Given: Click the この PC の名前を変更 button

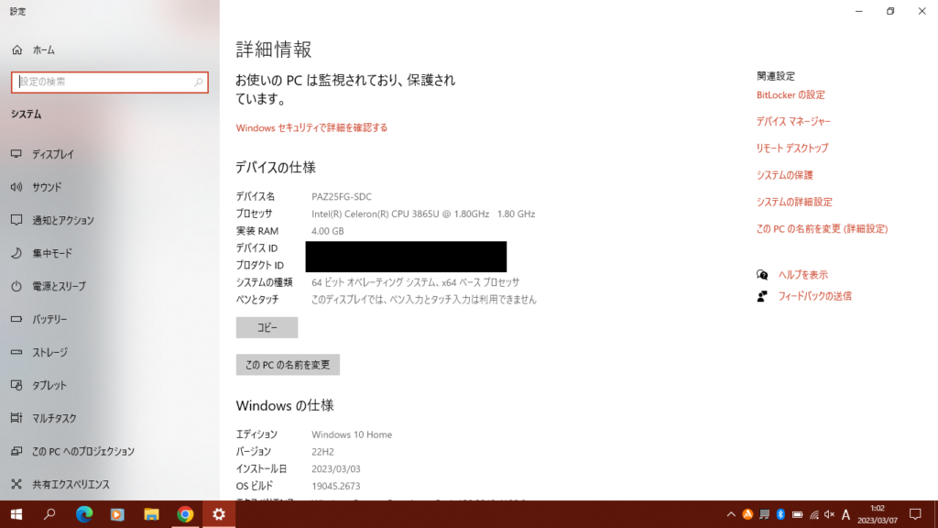Looking at the screenshot, I should (288, 365).
